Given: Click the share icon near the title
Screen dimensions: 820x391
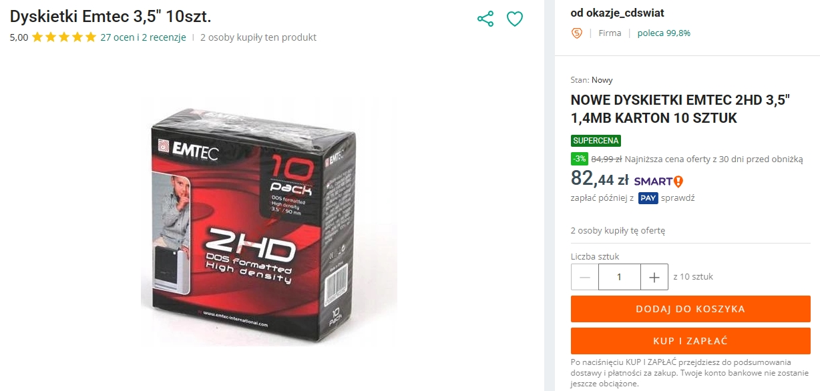Looking at the screenshot, I should click(x=485, y=19).
